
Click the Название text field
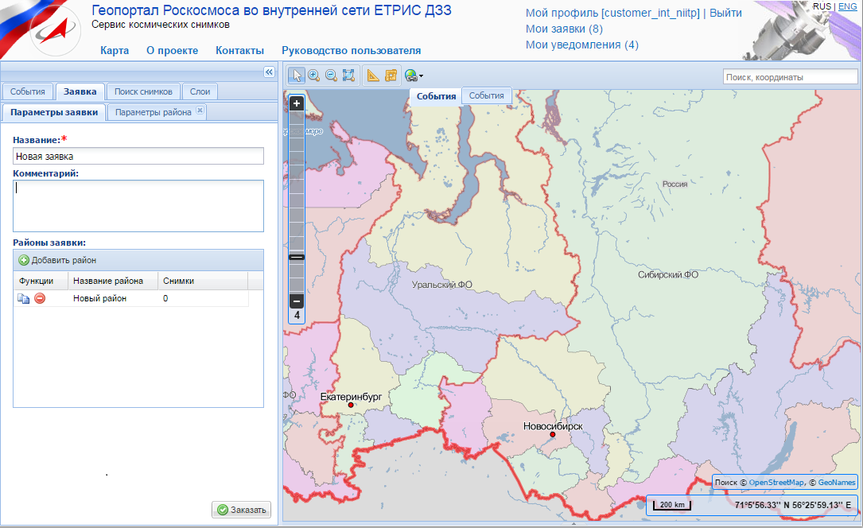tap(138, 157)
